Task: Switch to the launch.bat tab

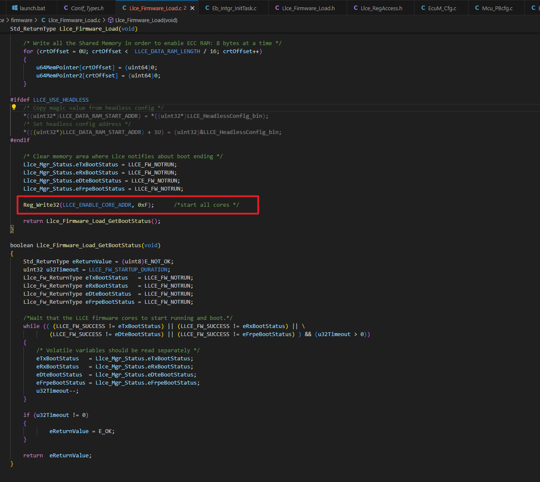Action: [x=29, y=8]
